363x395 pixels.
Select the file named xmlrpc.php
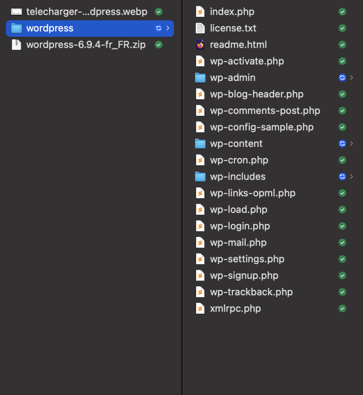(235, 309)
